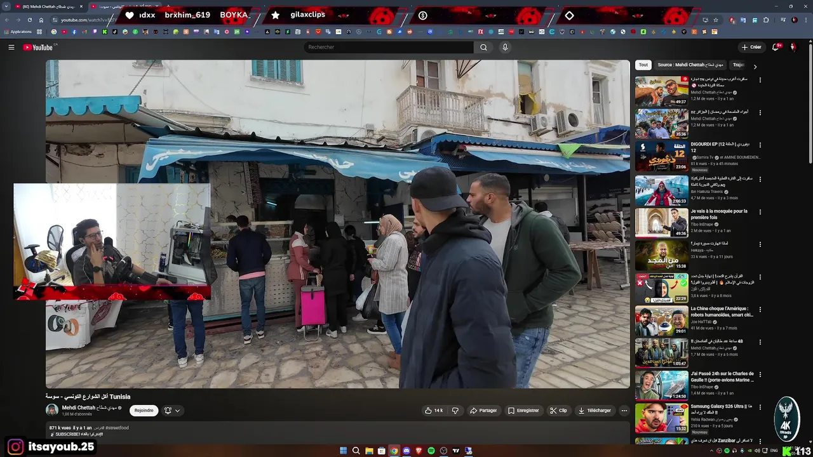
Task: Dislike the video with thumbs down
Action: [x=455, y=411]
